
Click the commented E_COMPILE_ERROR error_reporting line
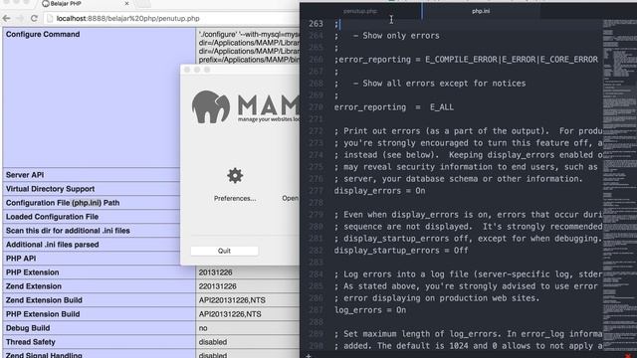click(466, 60)
